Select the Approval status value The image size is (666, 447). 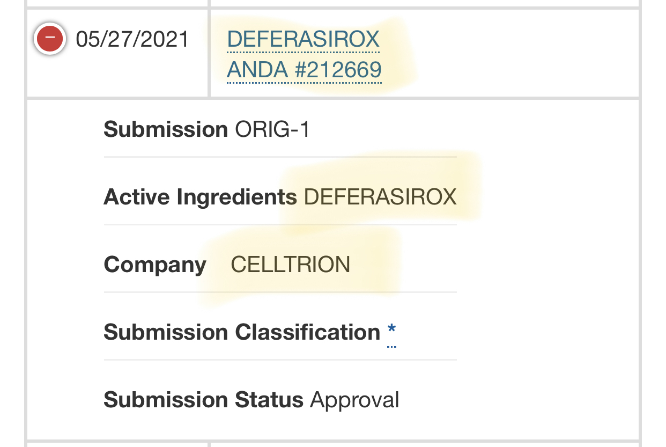(x=354, y=400)
